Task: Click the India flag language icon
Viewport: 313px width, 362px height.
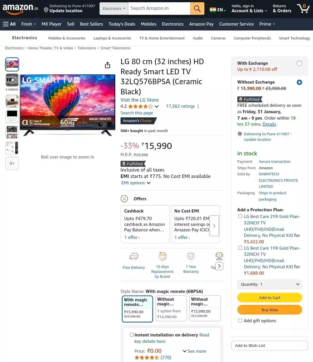Action: 213,10
